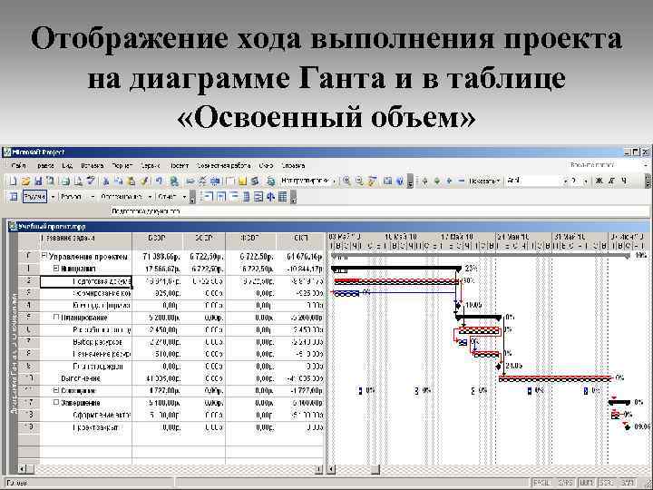This screenshot has height=490, width=653.
Task: Open Microsoft Project Help
Action: [x=400, y=181]
